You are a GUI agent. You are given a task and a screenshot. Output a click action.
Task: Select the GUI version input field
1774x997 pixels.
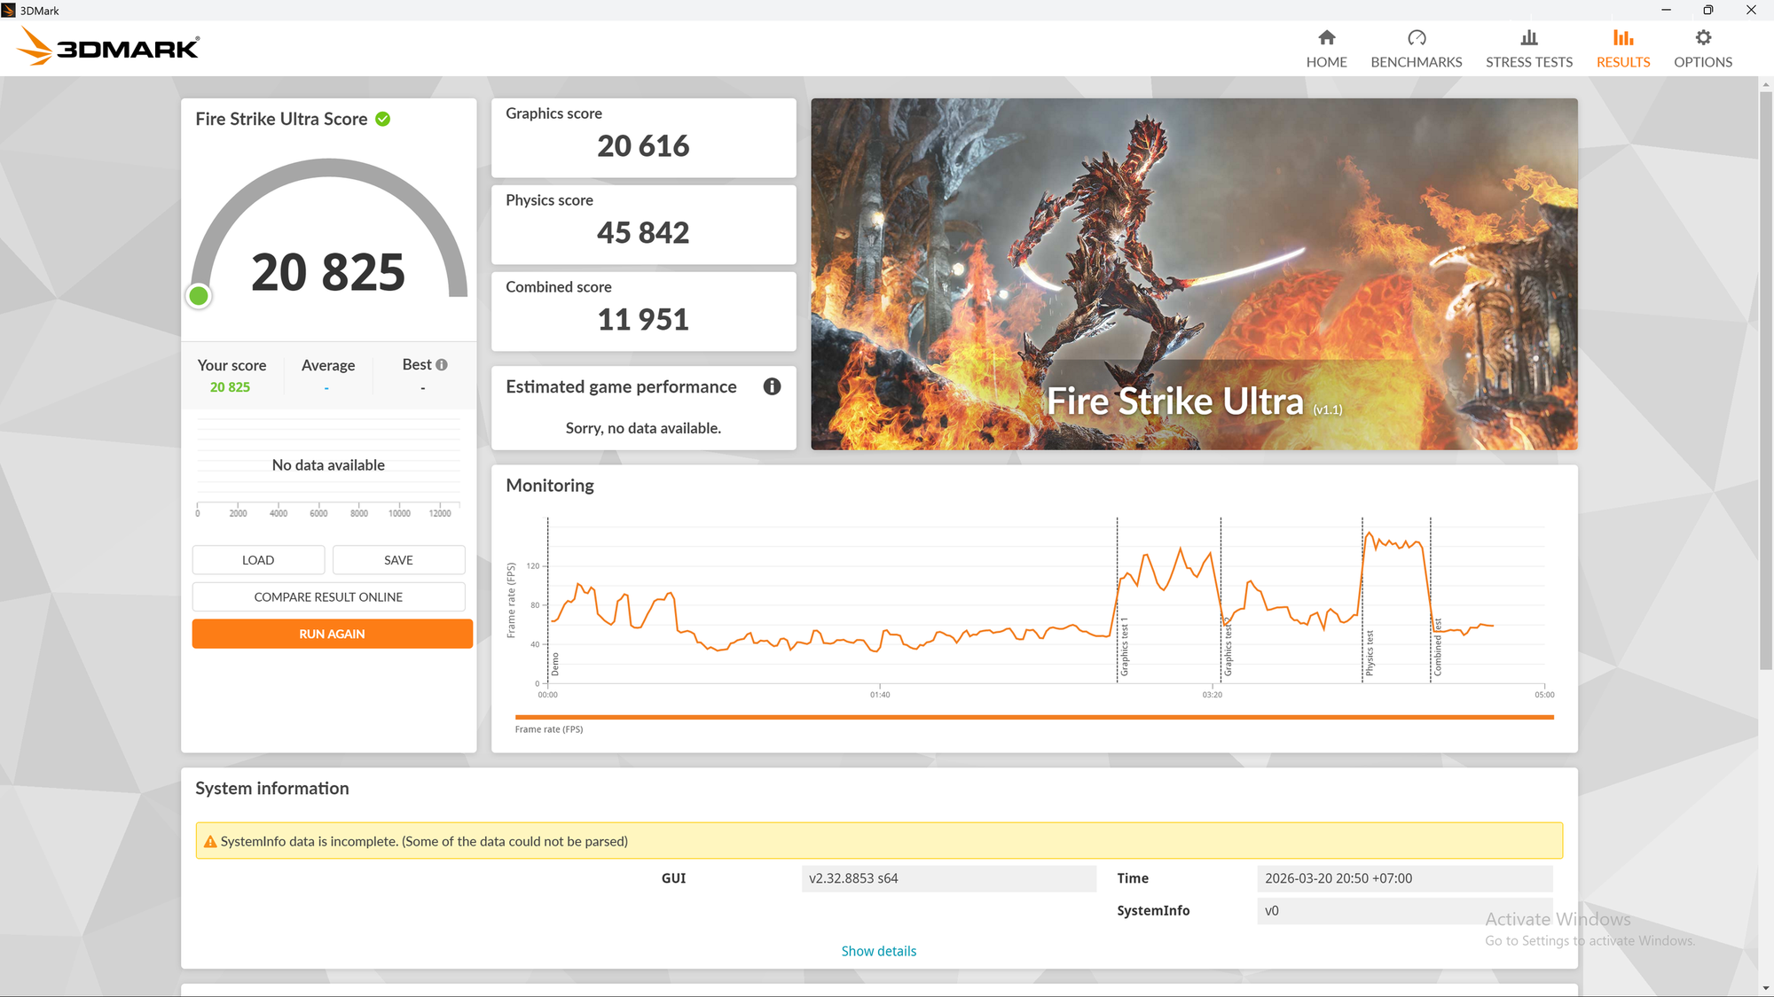coord(948,877)
